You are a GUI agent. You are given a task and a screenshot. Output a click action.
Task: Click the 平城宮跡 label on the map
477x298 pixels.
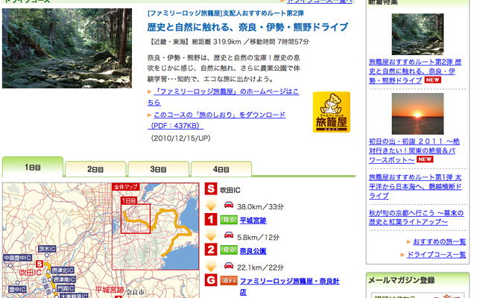pyautogui.click(x=110, y=290)
